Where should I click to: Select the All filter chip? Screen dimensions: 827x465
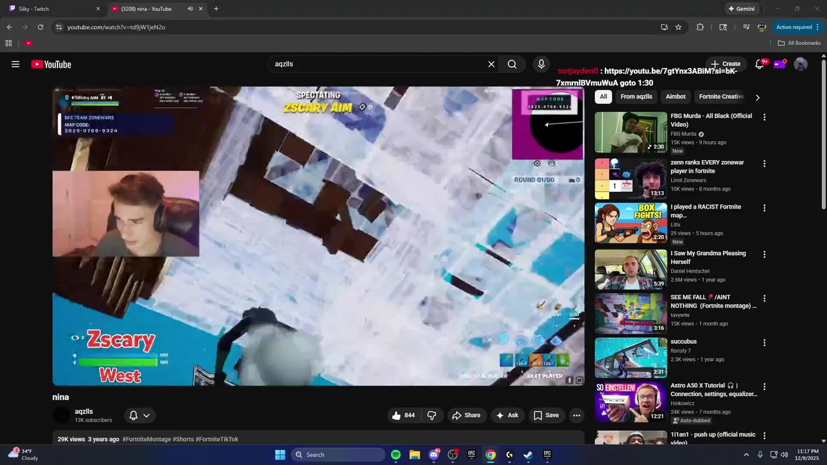click(x=603, y=97)
